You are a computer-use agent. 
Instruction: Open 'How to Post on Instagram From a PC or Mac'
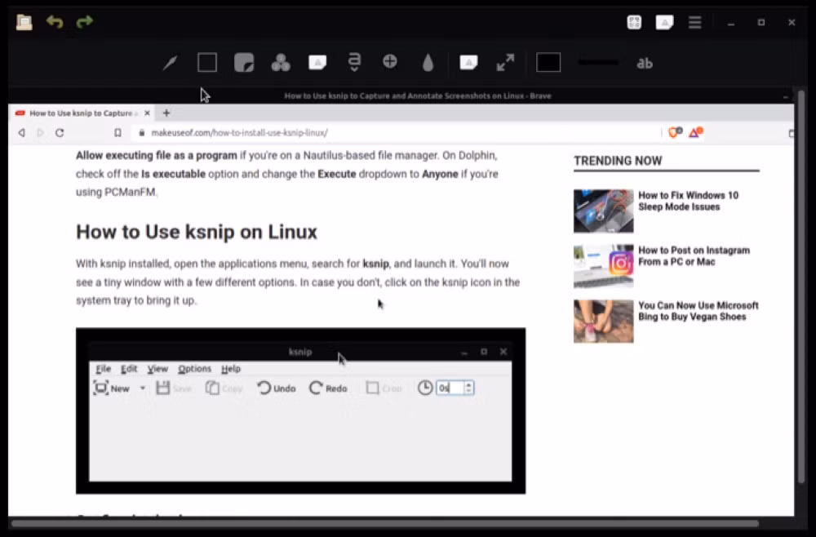tap(694, 256)
